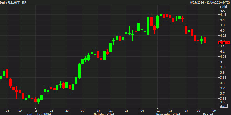Click the rightmost red candlestick
Screen dimensions: 231x115
pos(205,40)
